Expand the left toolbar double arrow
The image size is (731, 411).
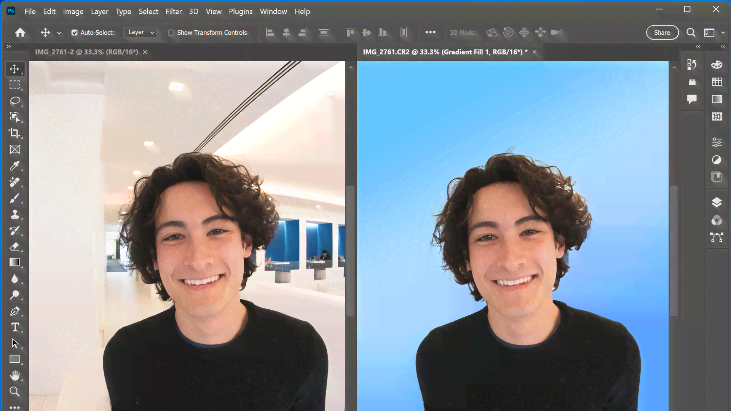(9, 46)
